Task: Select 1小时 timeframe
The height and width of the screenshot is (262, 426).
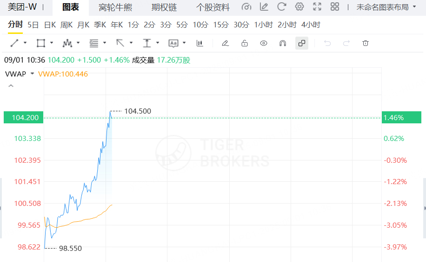Action: [263, 25]
